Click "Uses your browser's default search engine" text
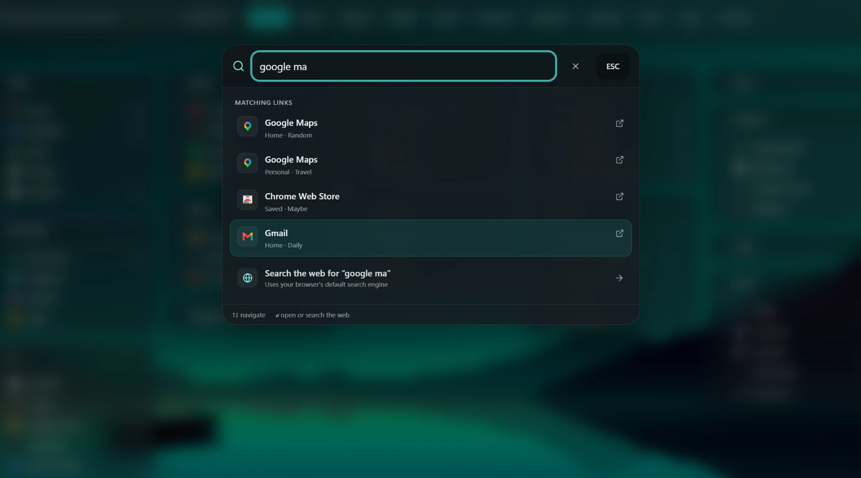 point(326,285)
